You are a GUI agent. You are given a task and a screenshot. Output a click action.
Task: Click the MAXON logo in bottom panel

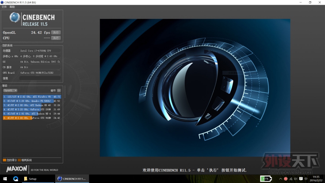point(17,169)
